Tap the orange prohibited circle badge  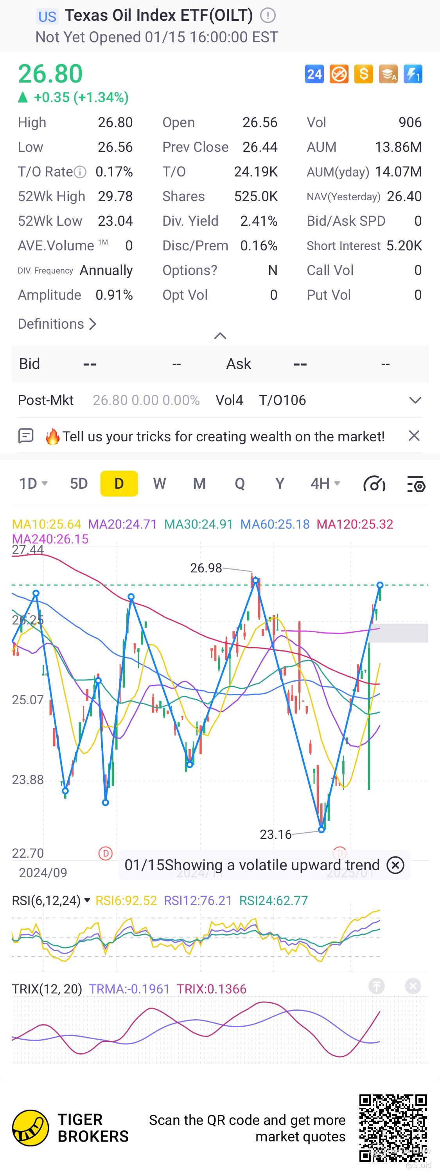point(339,74)
